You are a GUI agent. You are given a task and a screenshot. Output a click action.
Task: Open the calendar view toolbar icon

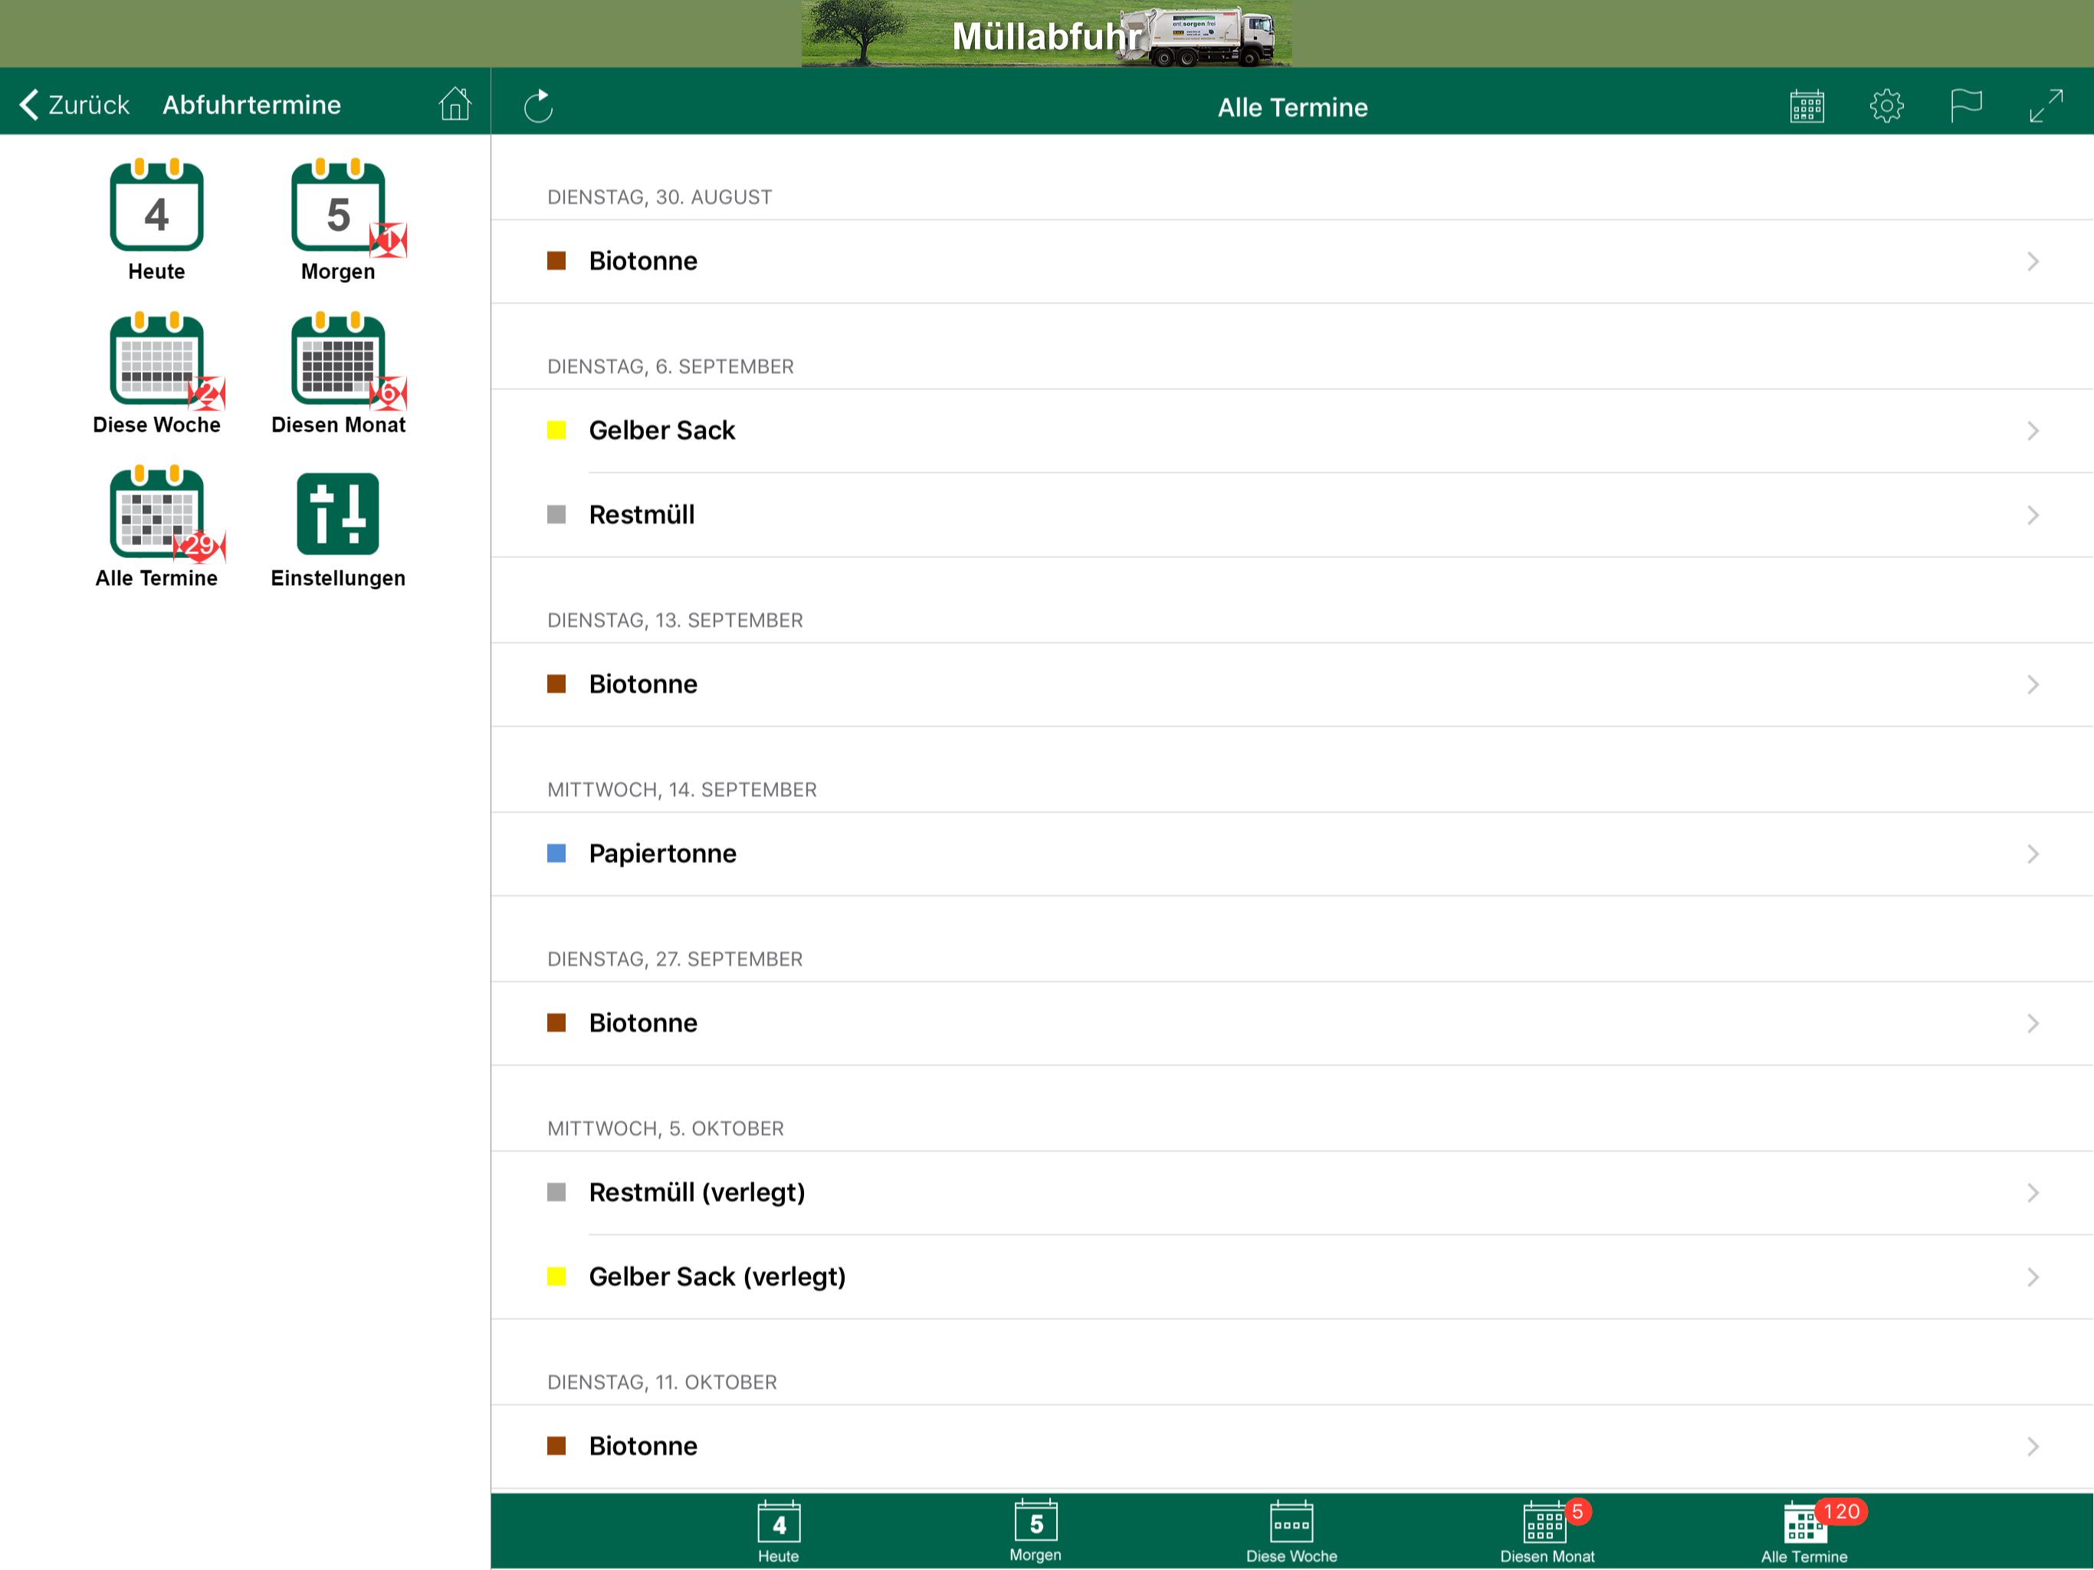1807,106
